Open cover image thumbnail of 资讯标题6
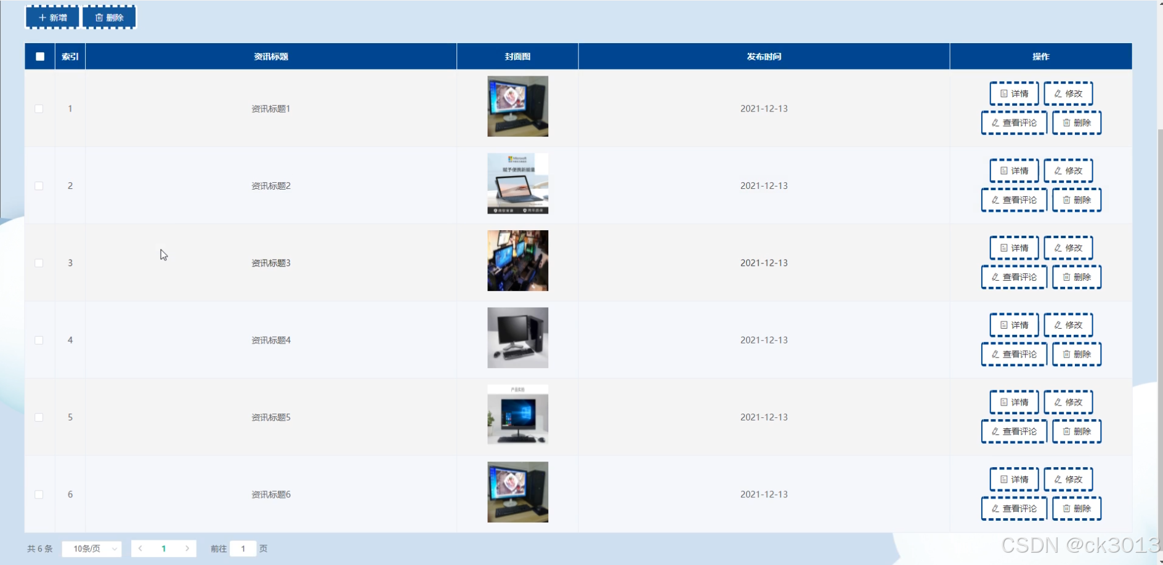 (x=517, y=492)
